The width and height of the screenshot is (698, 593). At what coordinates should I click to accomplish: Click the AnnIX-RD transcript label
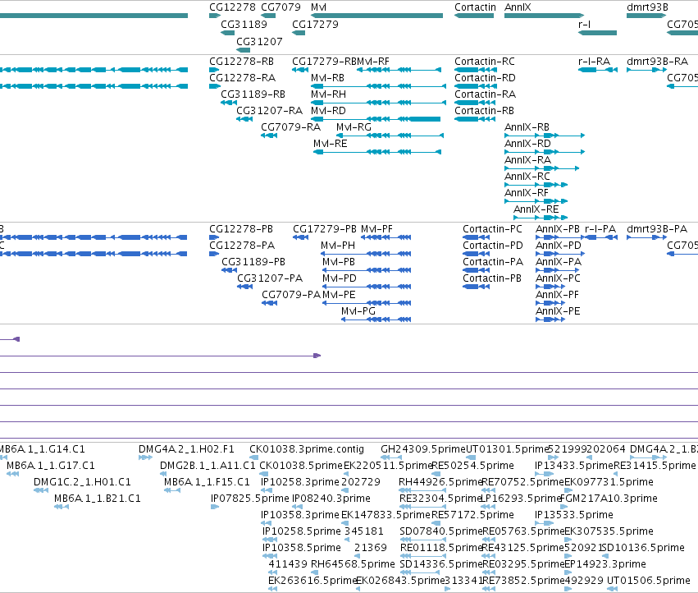click(x=527, y=144)
